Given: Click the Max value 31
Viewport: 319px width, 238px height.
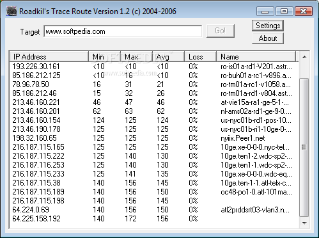Looking at the screenshot, I should 128,84.
